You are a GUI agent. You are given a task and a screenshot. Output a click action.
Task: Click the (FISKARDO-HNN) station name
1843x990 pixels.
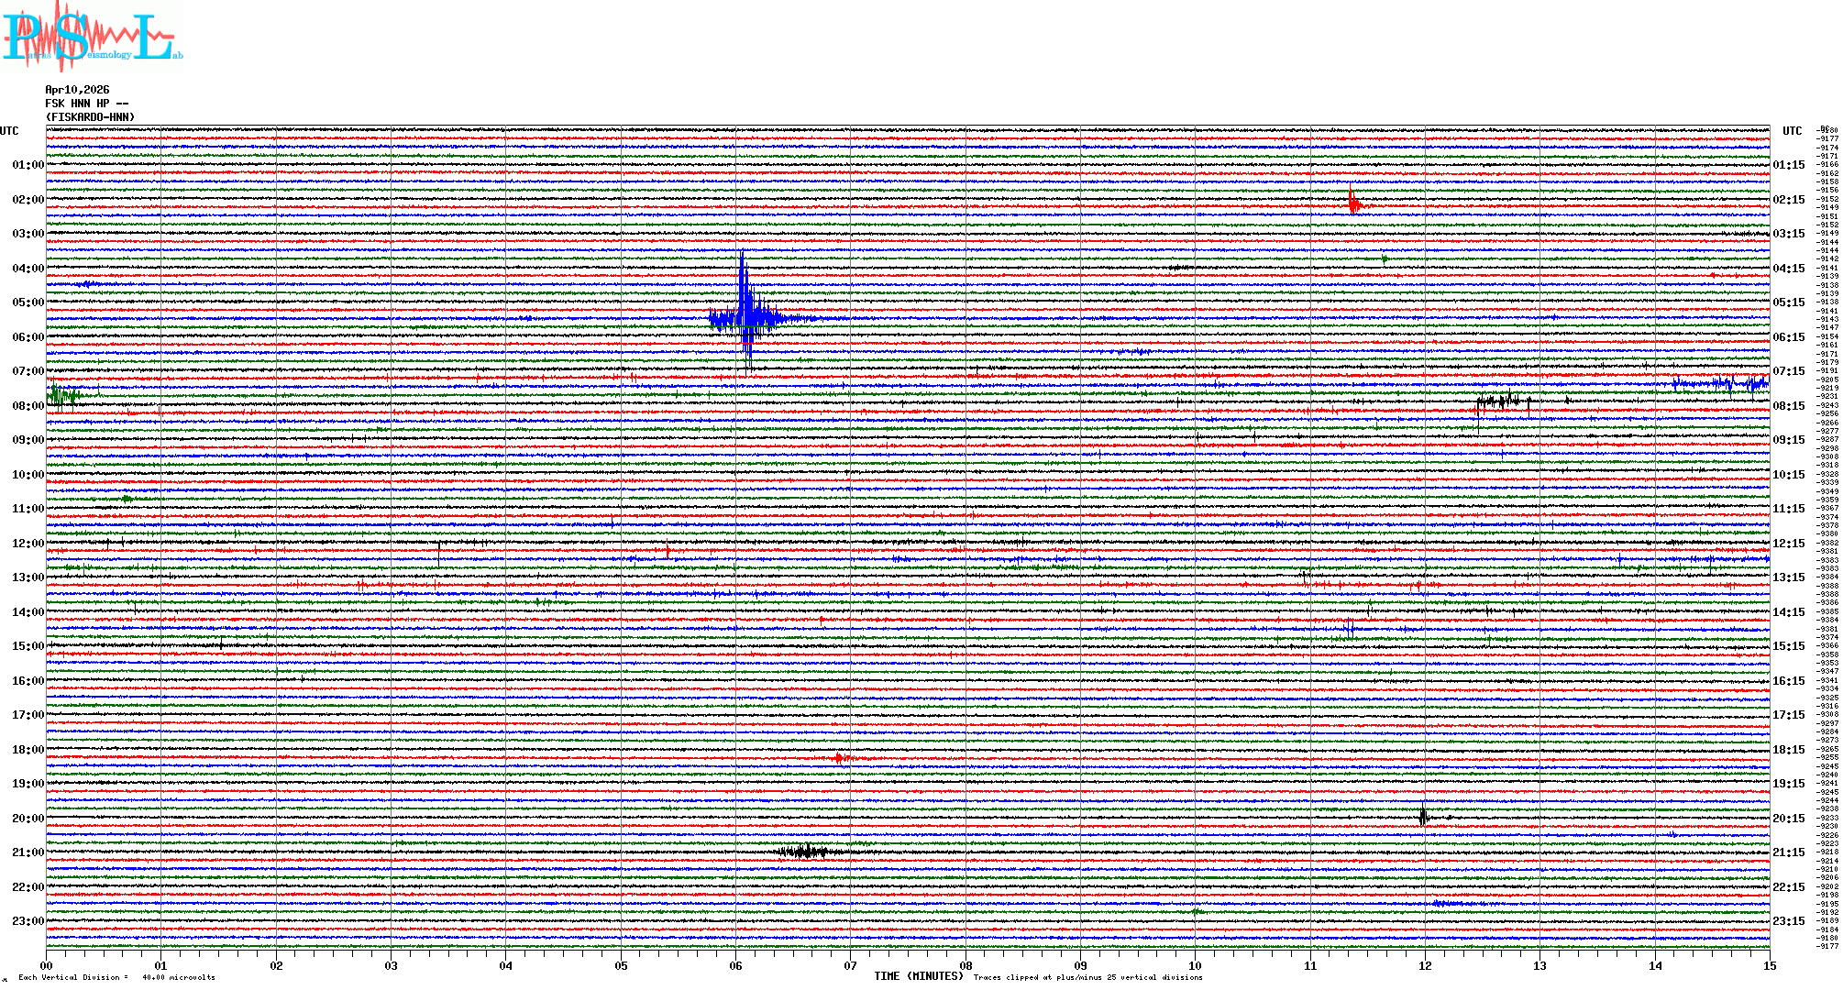pos(90,117)
